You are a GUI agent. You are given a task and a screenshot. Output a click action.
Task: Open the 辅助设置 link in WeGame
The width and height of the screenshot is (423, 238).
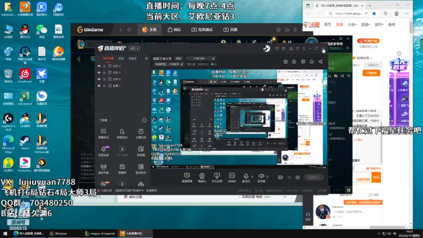(x=133, y=197)
